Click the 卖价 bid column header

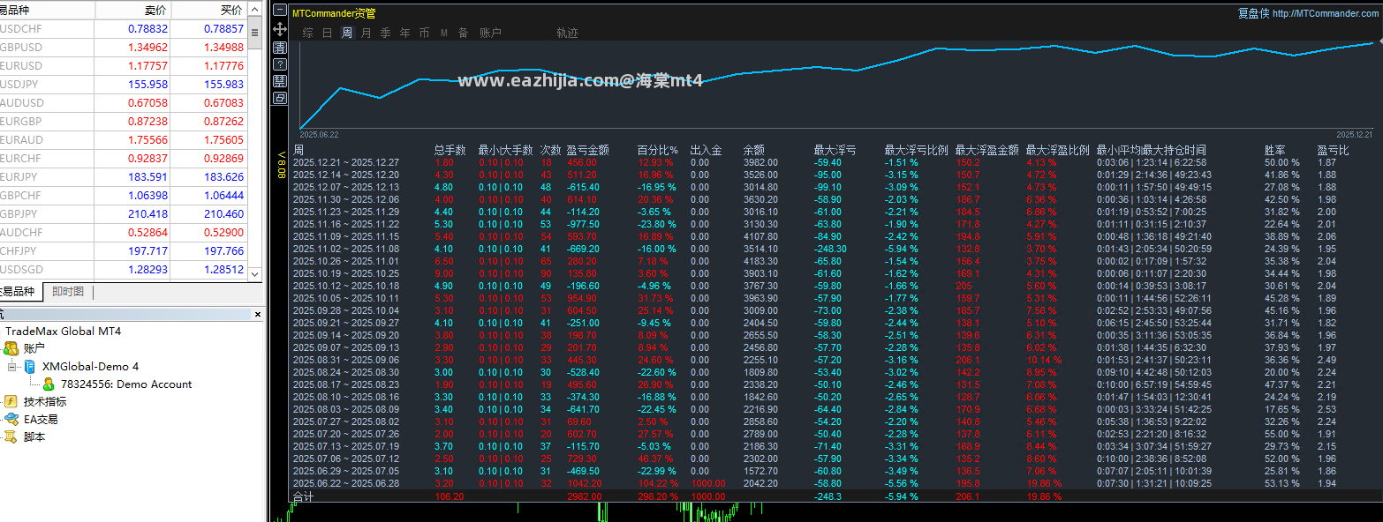coord(132,10)
